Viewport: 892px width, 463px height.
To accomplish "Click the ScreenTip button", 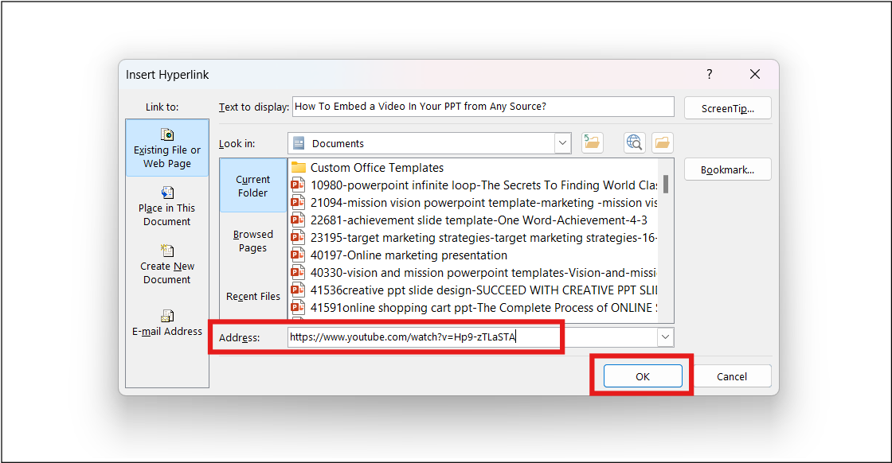I will pyautogui.click(x=727, y=107).
